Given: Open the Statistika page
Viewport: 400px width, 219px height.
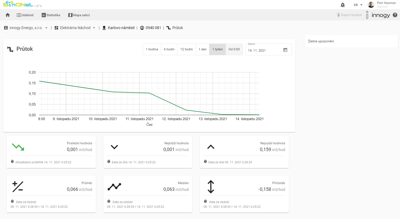Looking at the screenshot, I should point(51,15).
